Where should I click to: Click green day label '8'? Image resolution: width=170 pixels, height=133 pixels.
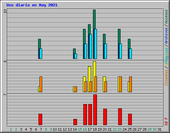[46, 129]
